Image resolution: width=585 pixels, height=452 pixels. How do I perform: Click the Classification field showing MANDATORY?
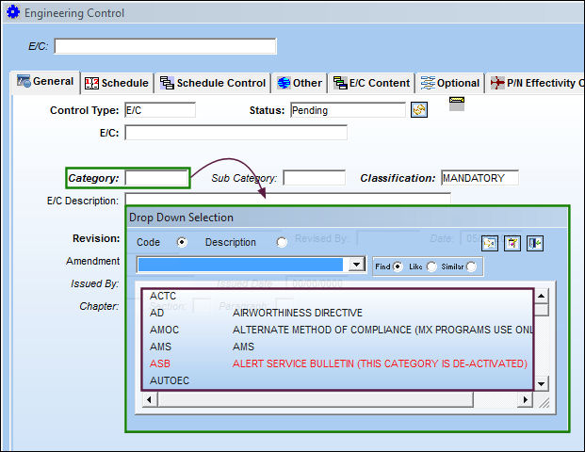[x=479, y=178]
